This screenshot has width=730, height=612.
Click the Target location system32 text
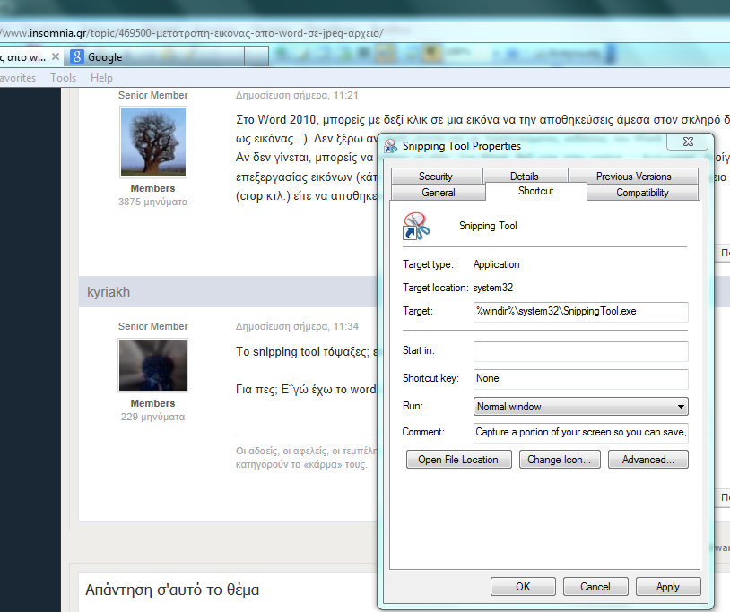point(493,288)
